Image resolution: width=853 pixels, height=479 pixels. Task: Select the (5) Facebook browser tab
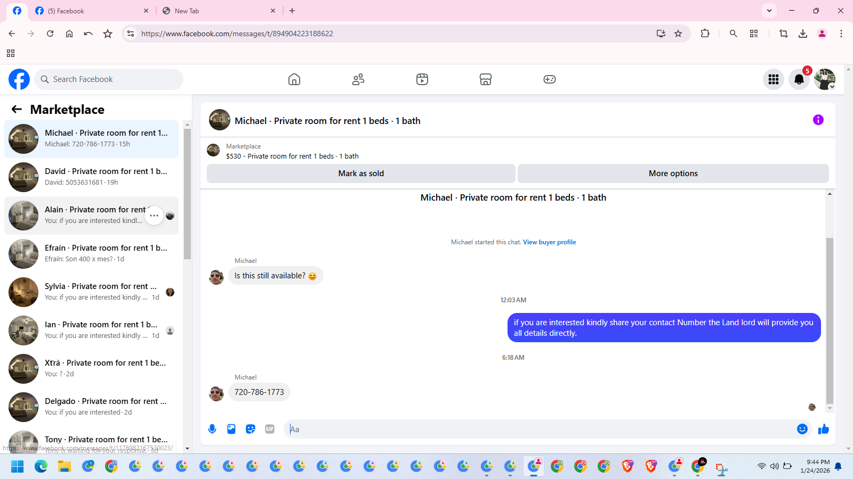92,11
